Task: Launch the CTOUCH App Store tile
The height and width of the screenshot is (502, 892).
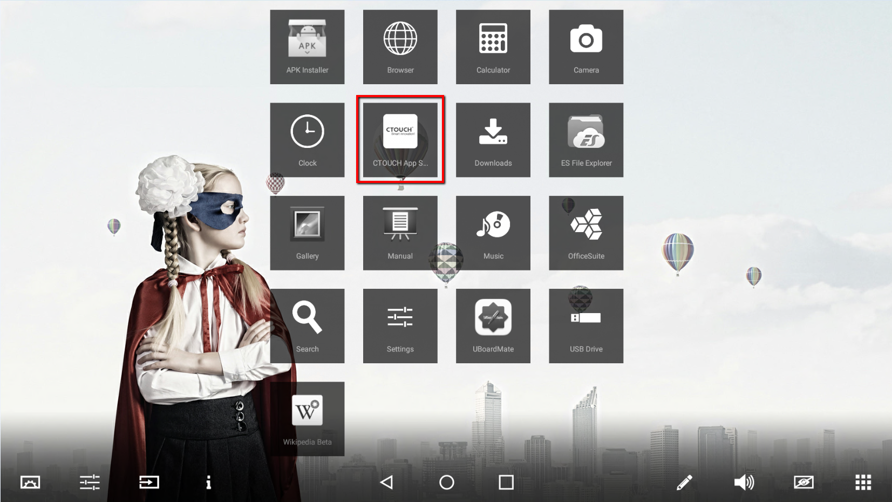Action: [x=400, y=140]
